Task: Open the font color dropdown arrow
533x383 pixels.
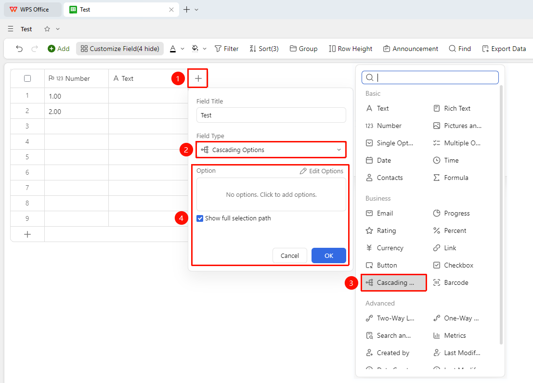Action: pyautogui.click(x=182, y=49)
